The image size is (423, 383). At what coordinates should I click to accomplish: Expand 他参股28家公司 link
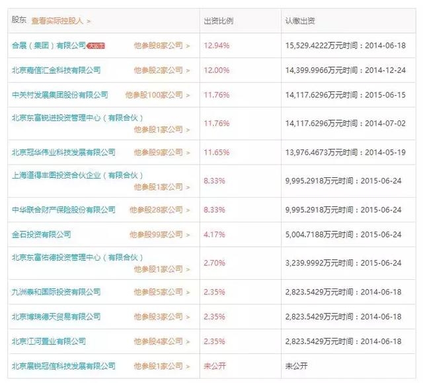(x=159, y=210)
